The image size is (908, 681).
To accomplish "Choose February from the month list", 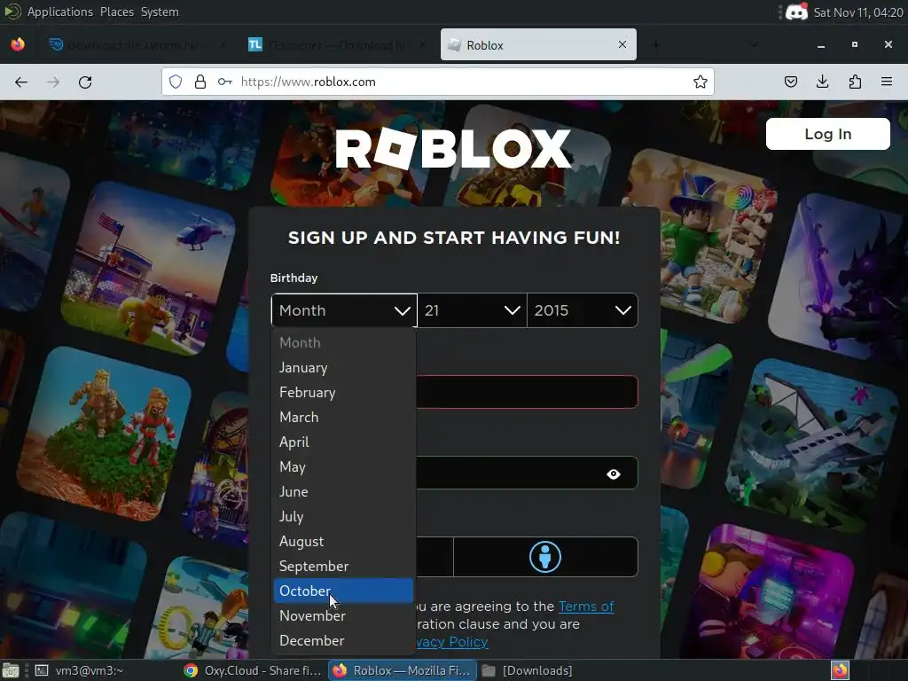I will pos(343,393).
